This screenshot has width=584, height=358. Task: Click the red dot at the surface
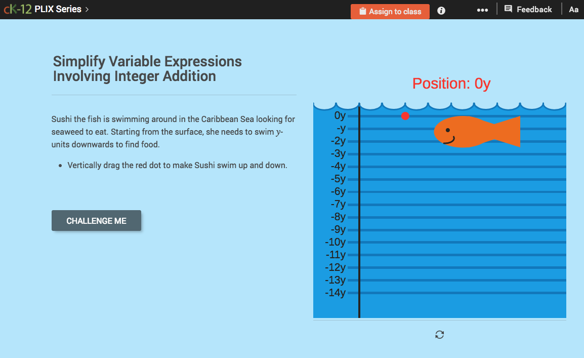[x=405, y=116]
